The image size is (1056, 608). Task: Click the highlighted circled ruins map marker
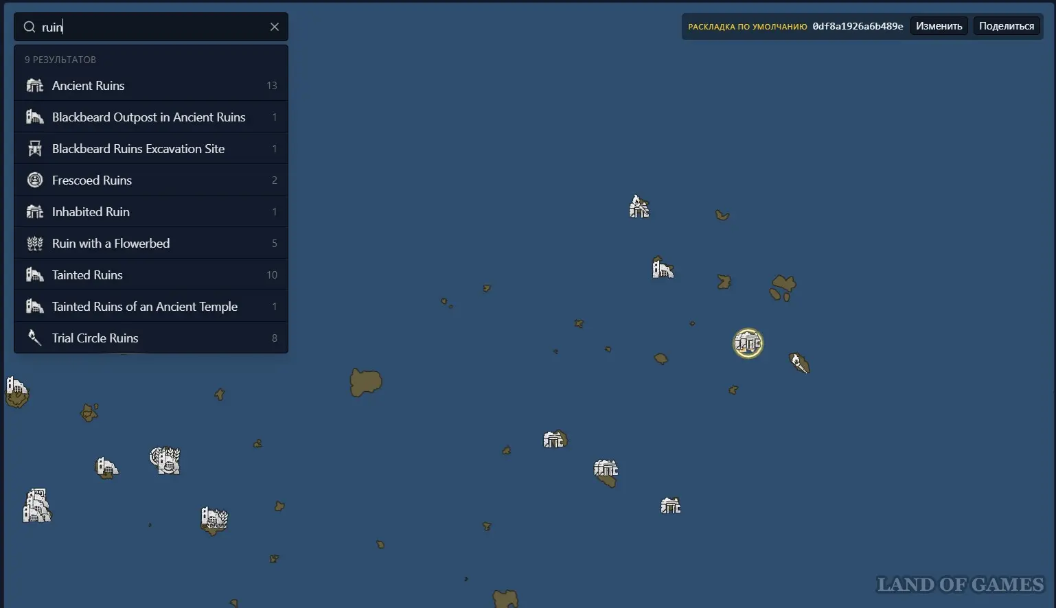point(748,343)
